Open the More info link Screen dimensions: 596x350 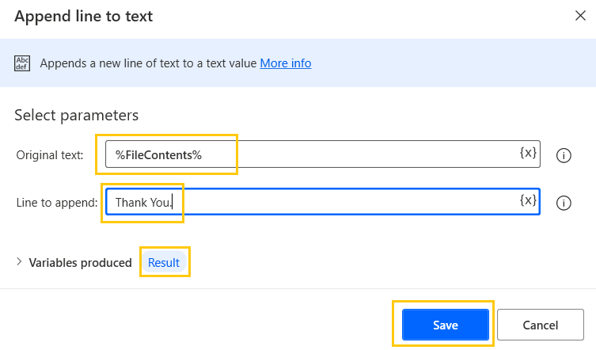[286, 63]
